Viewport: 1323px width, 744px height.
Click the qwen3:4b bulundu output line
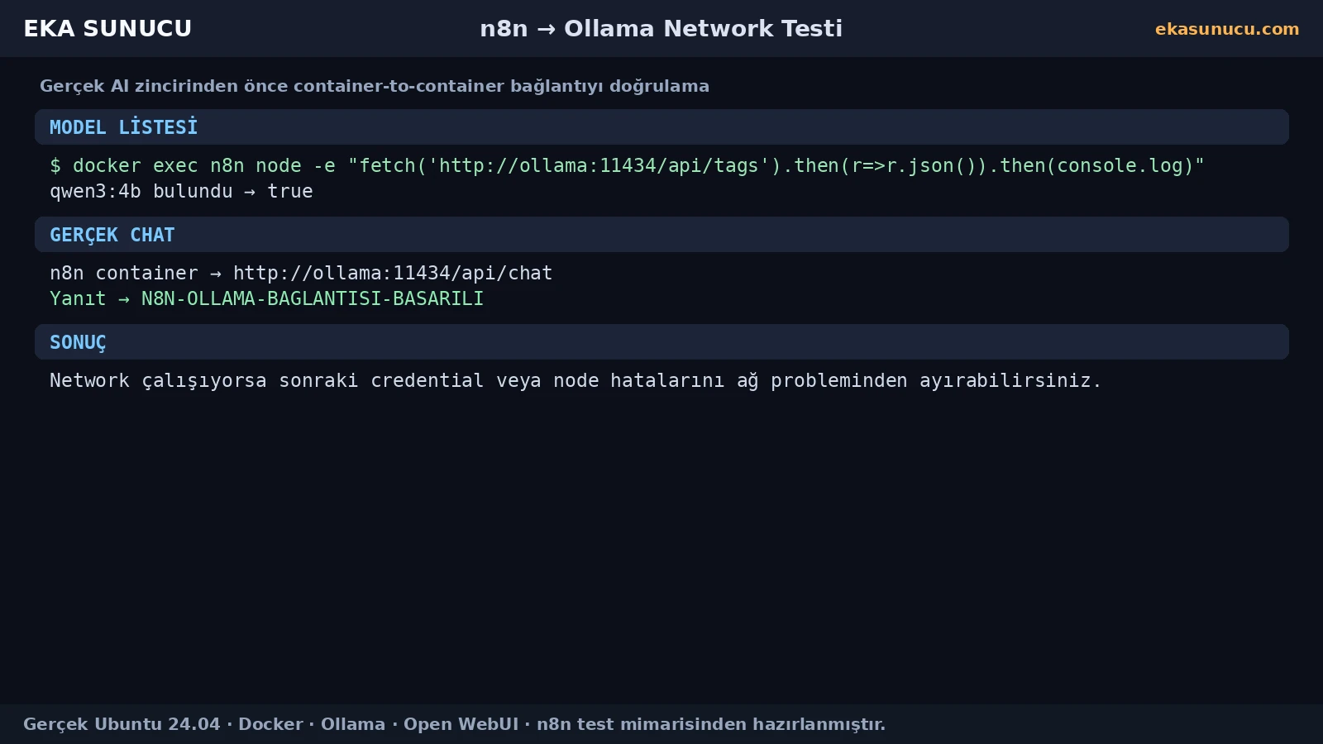(x=181, y=191)
